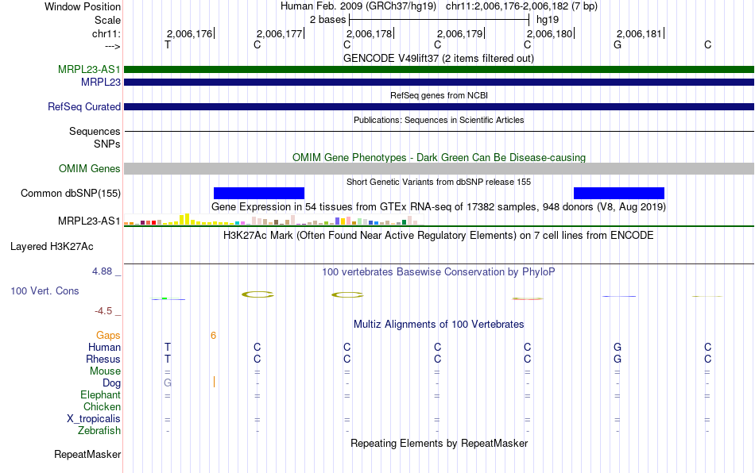Click Short Genetic Variants from dbSNP title

[439, 182]
